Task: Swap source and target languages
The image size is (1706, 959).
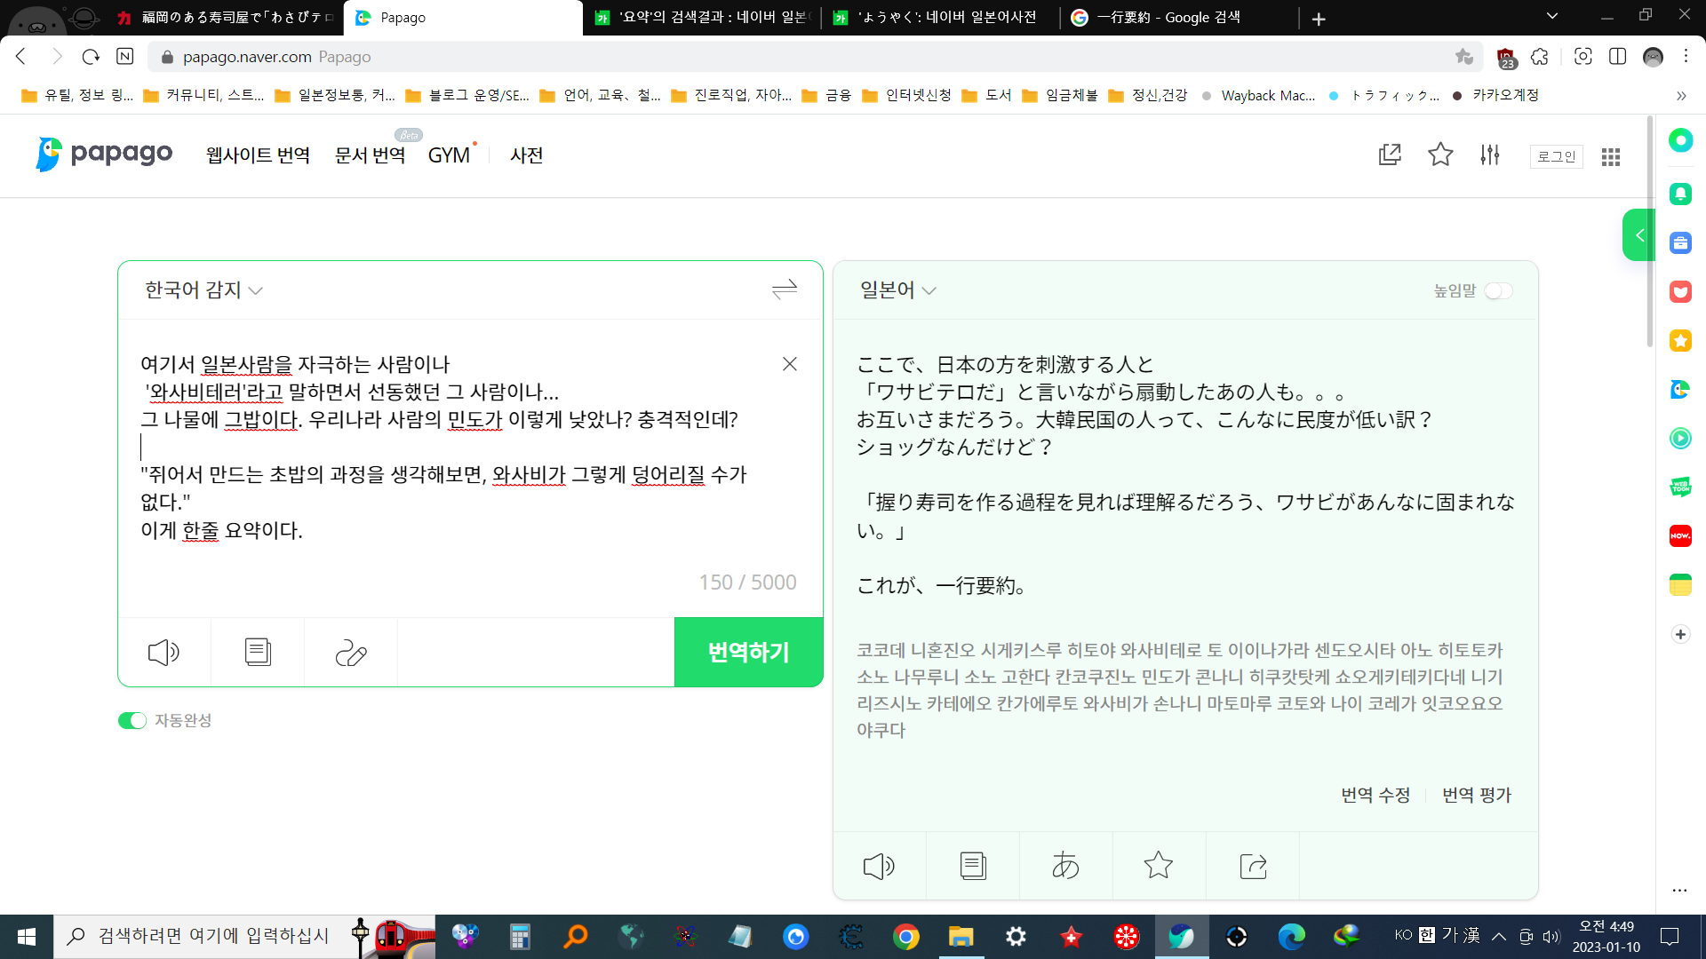Action: pos(784,289)
